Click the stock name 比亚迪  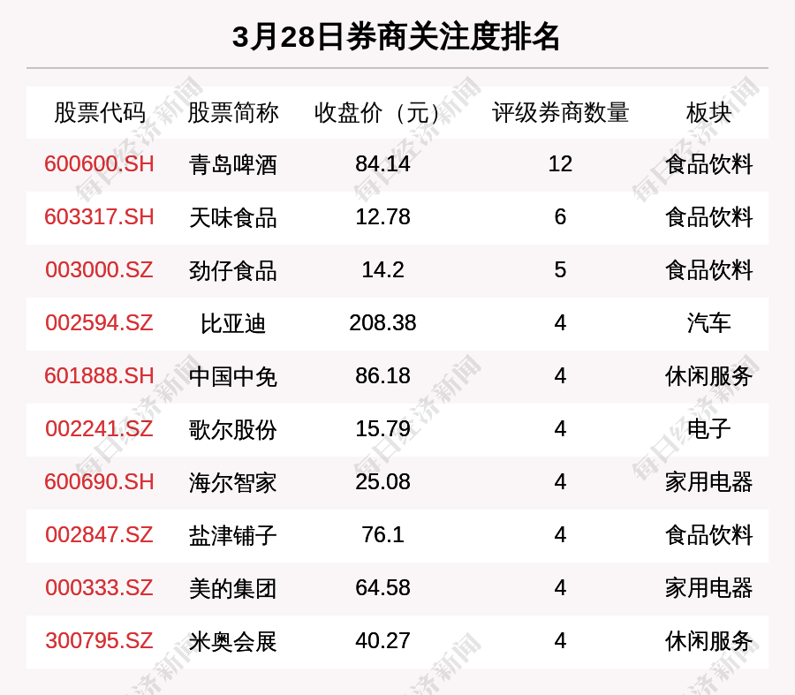click(233, 323)
